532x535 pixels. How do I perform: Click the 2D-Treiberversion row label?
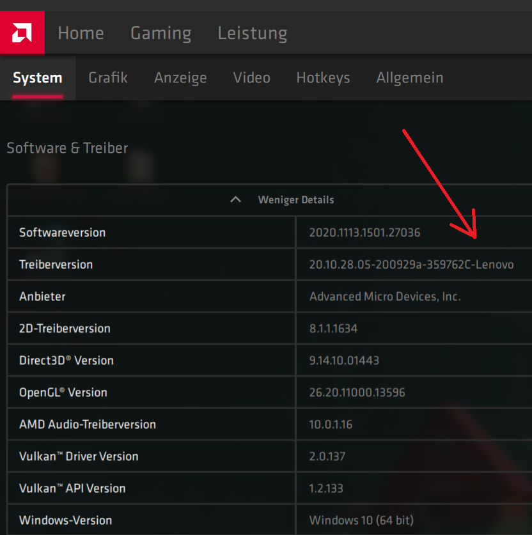pyautogui.click(x=65, y=329)
